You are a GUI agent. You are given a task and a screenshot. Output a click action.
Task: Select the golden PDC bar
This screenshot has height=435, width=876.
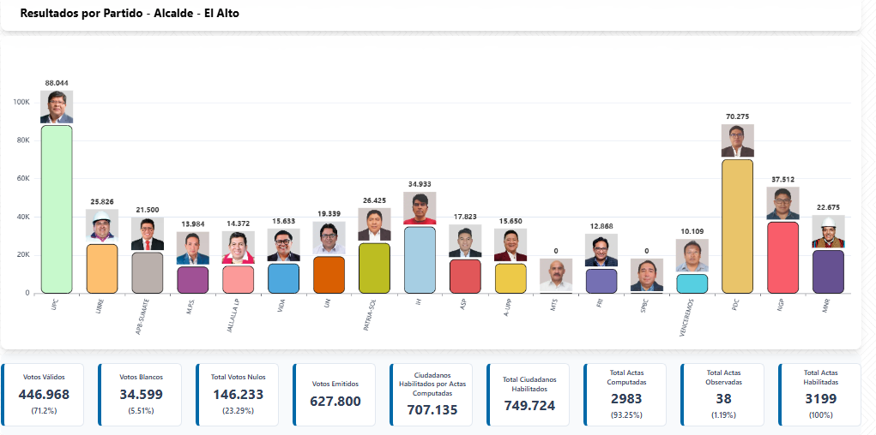(x=737, y=226)
